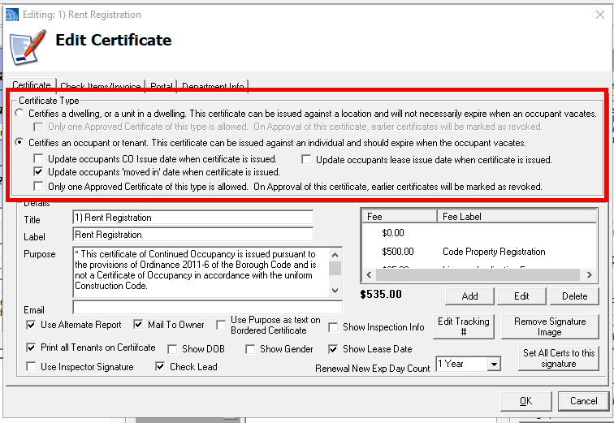Screen dimensions: 614x423
Task: Click the app icon in title bar
Action: [x=11, y=15]
